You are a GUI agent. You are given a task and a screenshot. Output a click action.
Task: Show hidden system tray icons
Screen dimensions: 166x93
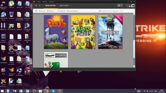[x=142, y=91]
